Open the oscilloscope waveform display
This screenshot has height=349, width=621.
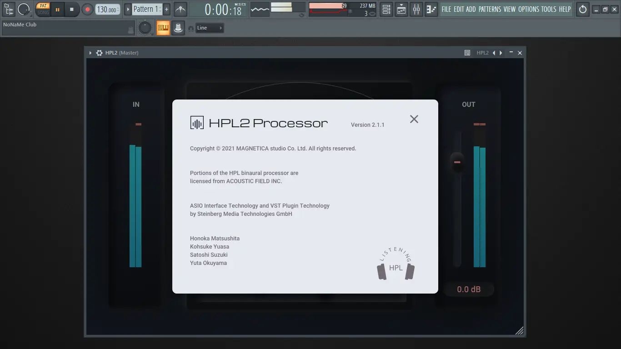click(x=260, y=9)
